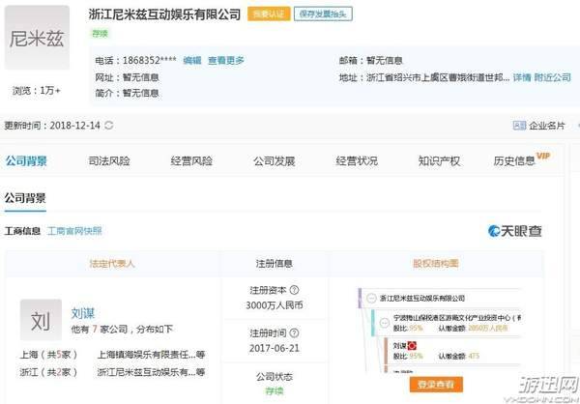Click the 注册信息 column header

tap(275, 264)
